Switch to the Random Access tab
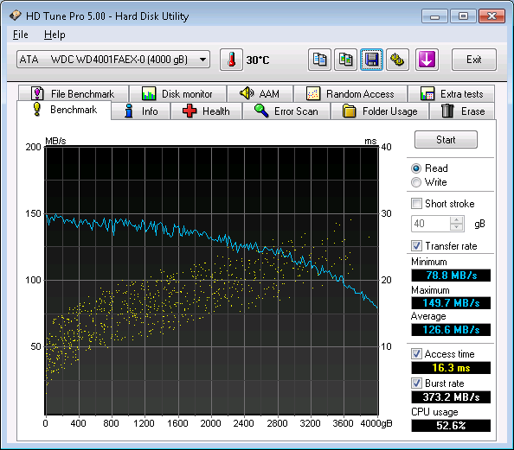 350,94
